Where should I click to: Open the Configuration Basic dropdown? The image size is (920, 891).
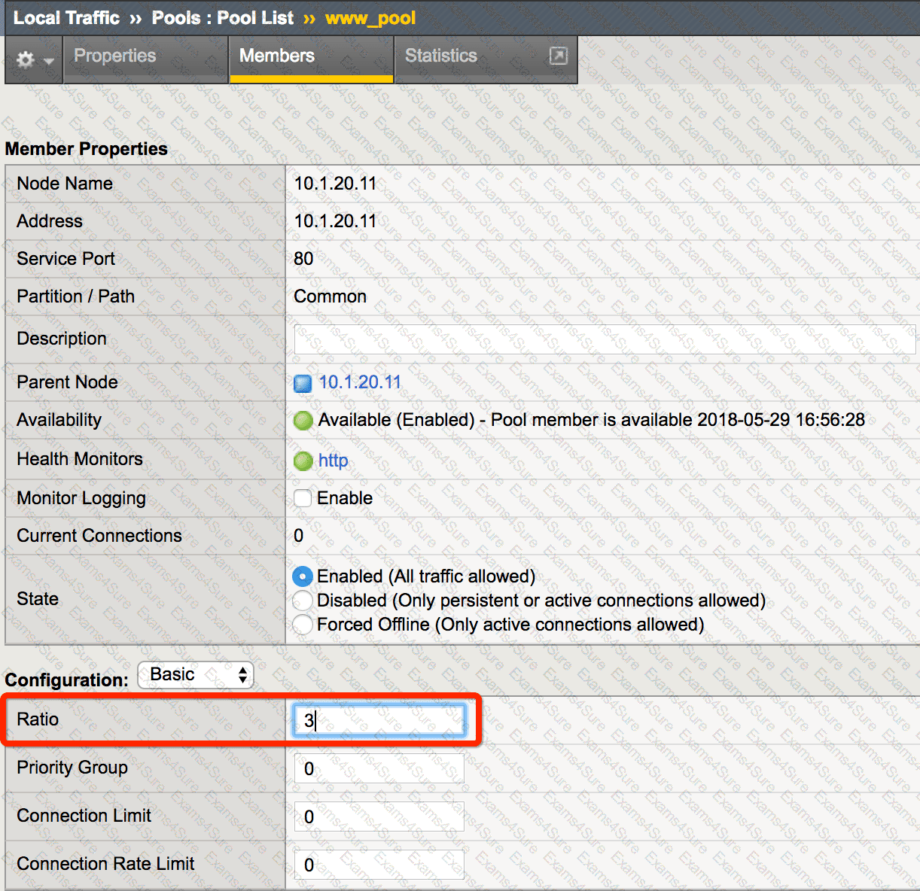coord(196,675)
